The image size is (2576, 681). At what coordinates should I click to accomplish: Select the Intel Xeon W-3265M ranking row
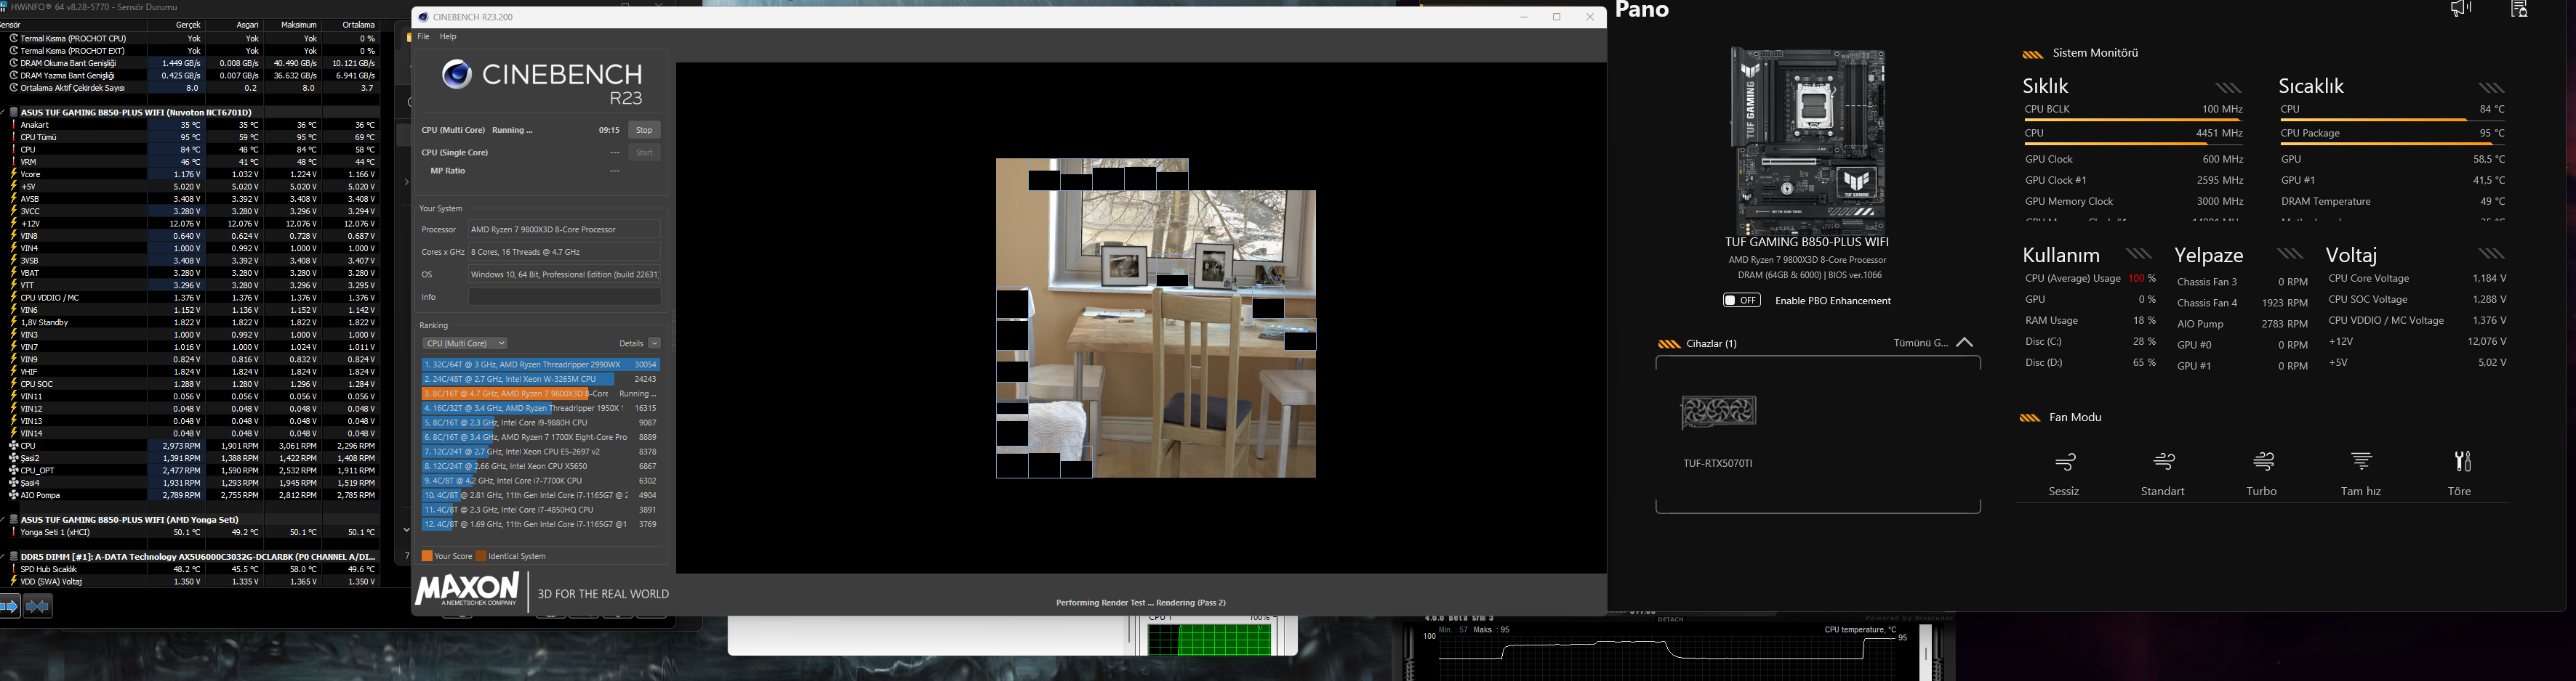pyautogui.click(x=540, y=380)
